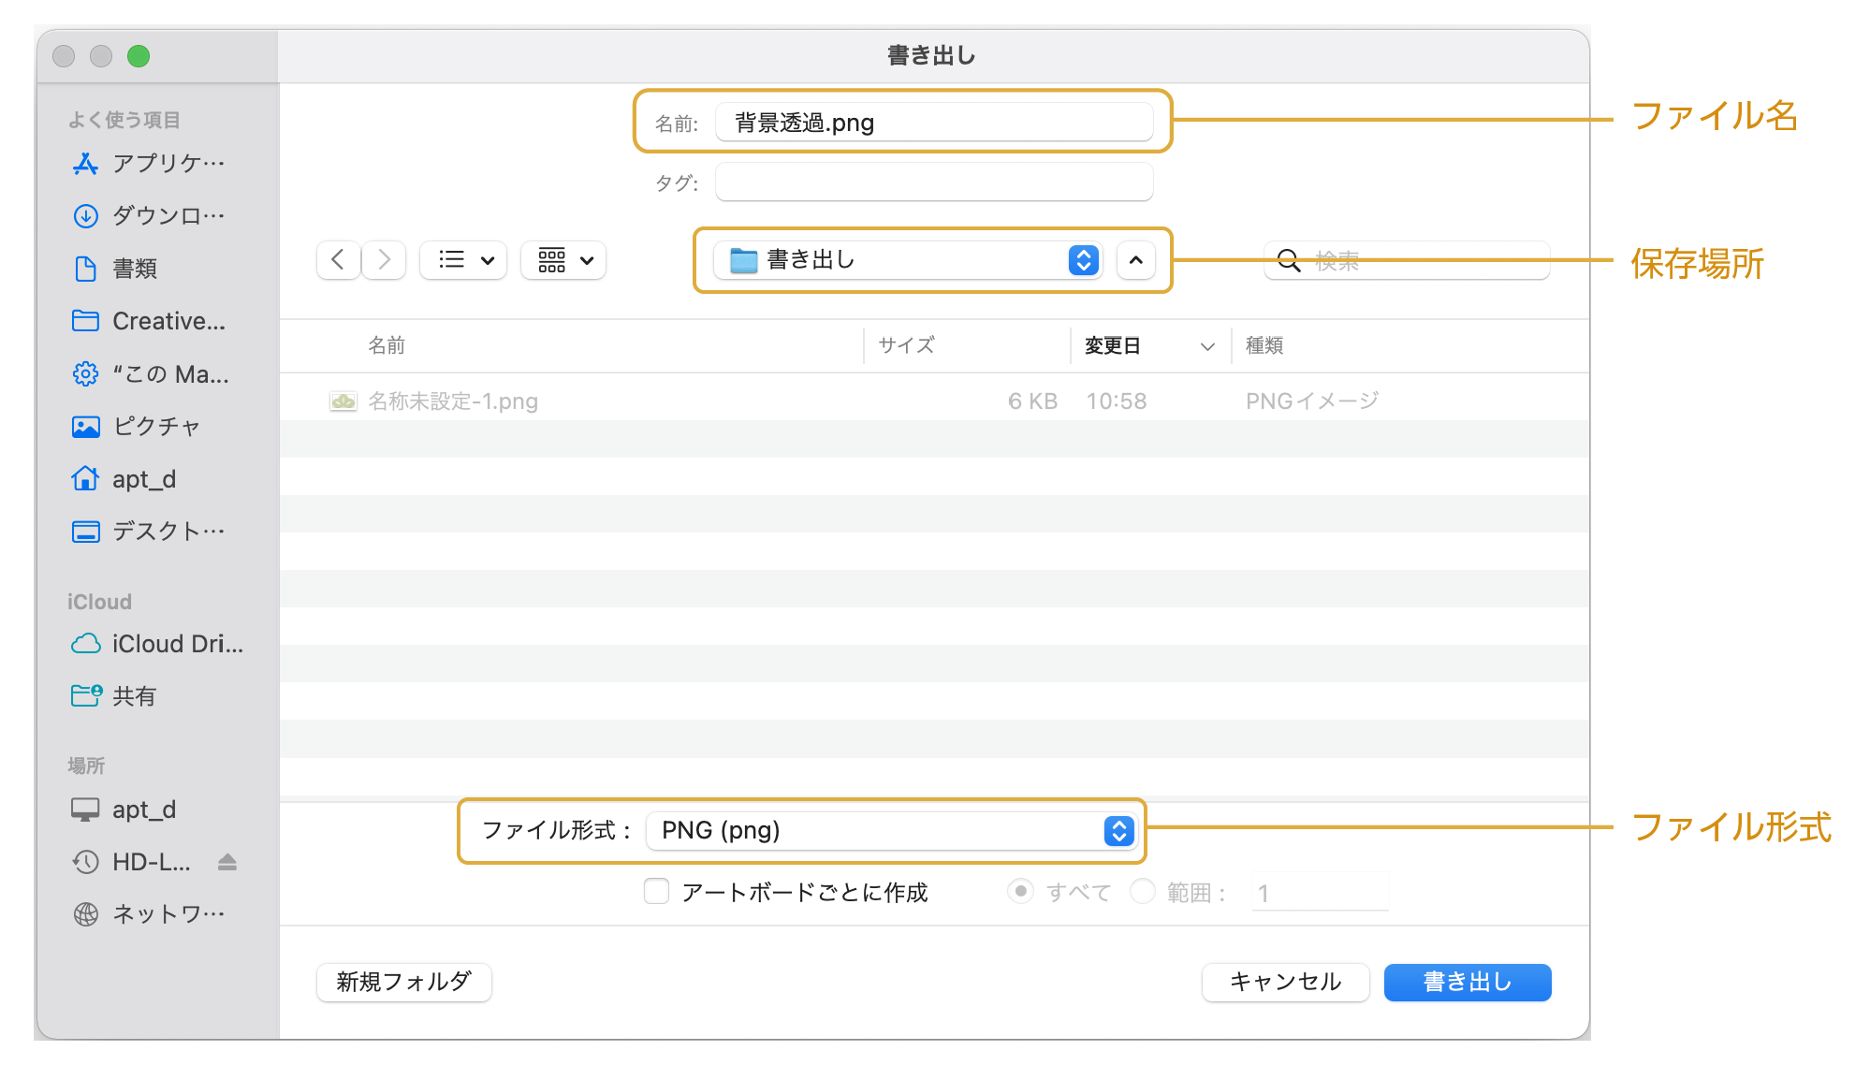Select the 名称未設定-1.png file row

point(934,401)
